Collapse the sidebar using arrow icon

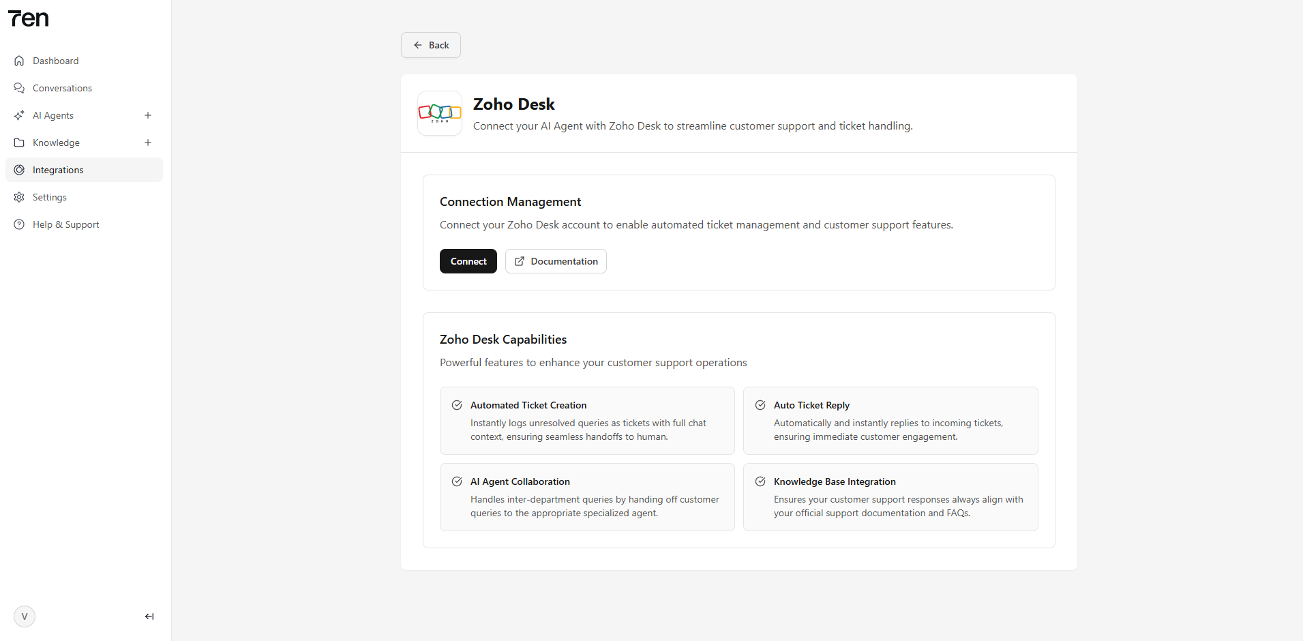click(x=149, y=616)
